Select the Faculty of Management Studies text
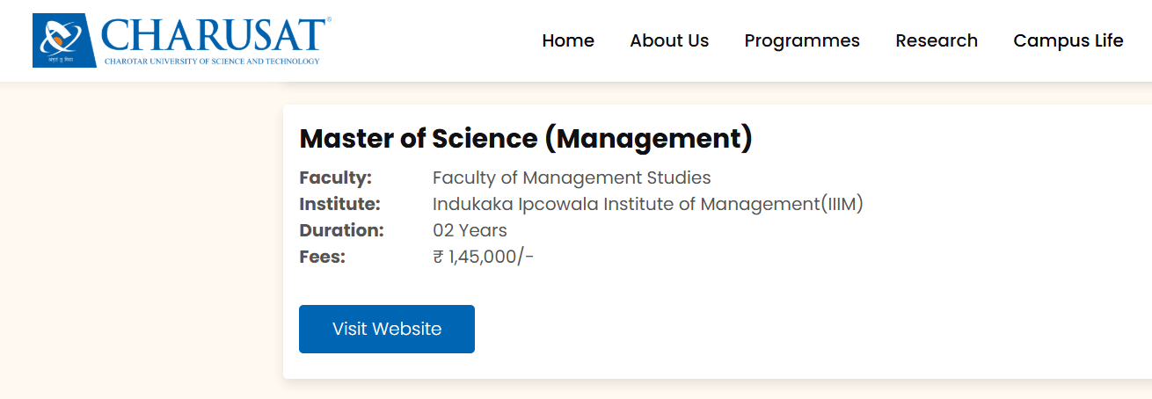Screen dimensions: 1152x399 coord(572,178)
